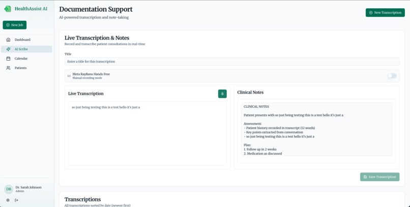Click 'Meta RayBans Hands Free' label
Image resolution: width=410 pixels, height=207 pixels.
(91, 74)
